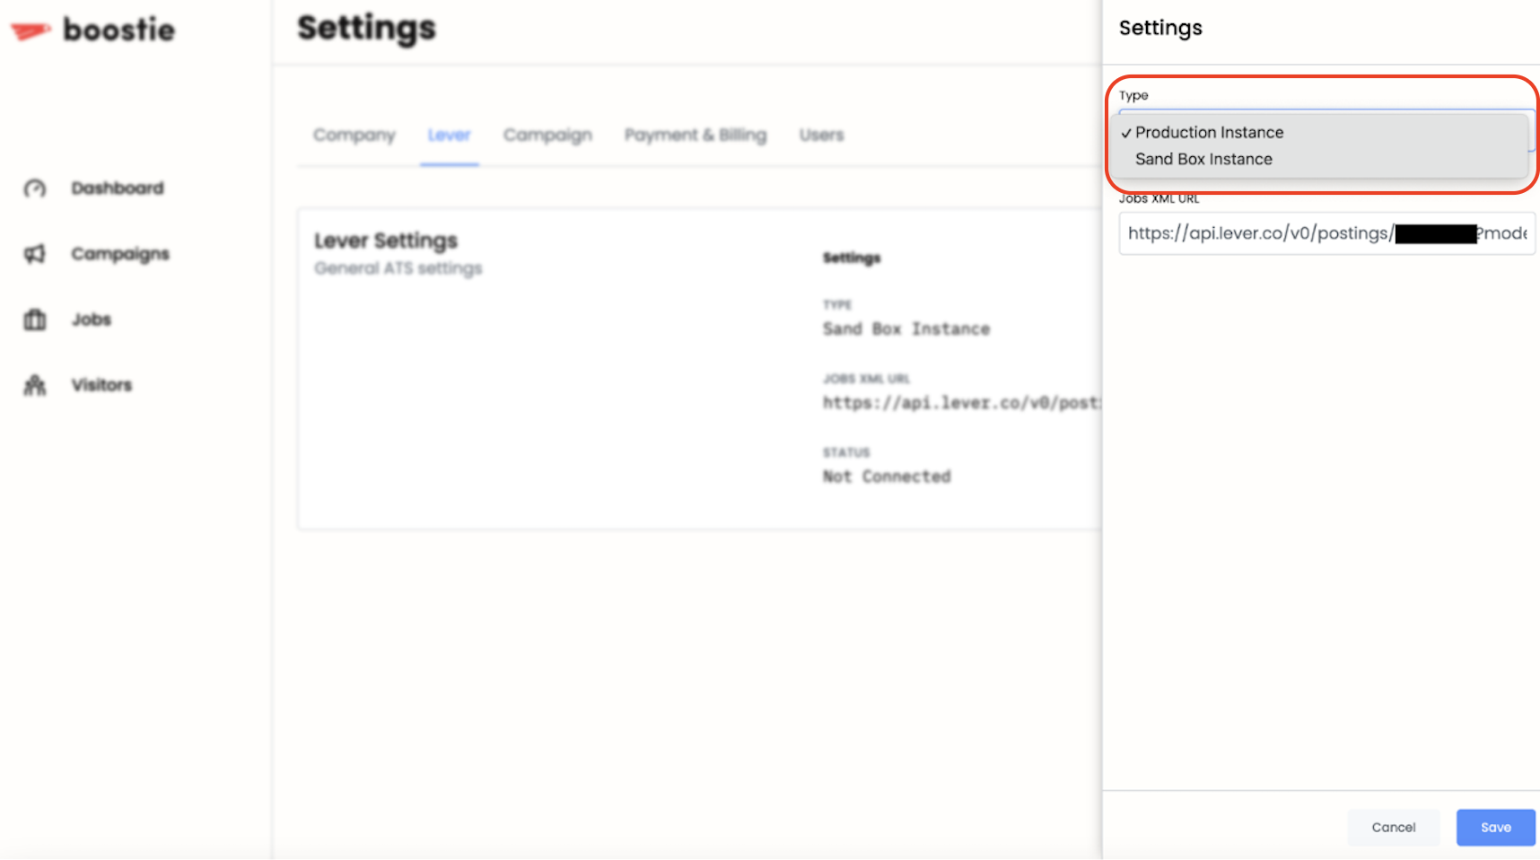Click the Cancel button

(1394, 827)
